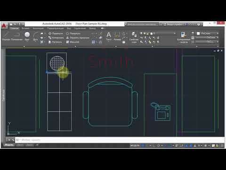Switch to the Параметризация ribbon tab
The image size is (226, 170).
coord(56,28)
